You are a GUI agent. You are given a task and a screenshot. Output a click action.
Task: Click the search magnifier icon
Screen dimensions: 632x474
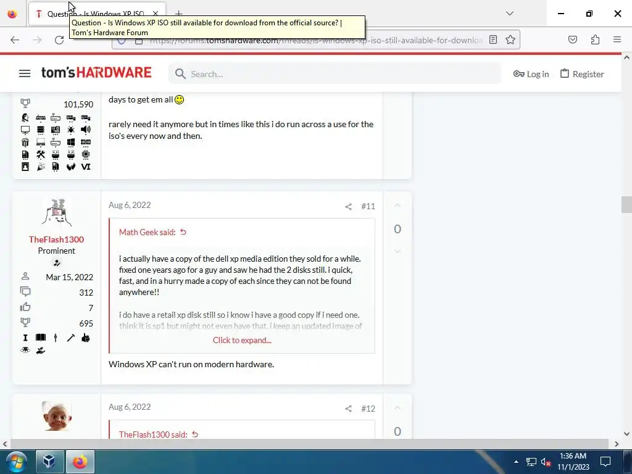(x=180, y=74)
